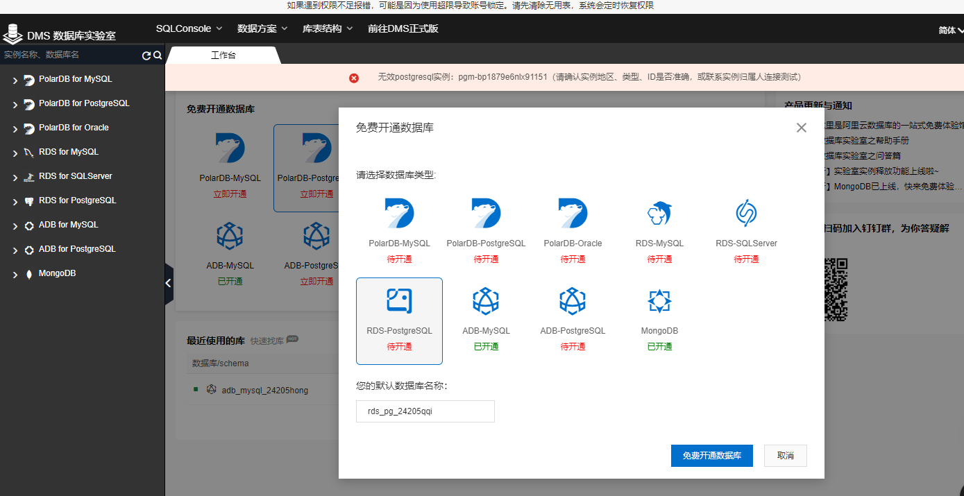Select PolarDB-Oracle icon in dialog
The image size is (964, 496).
[x=573, y=213]
